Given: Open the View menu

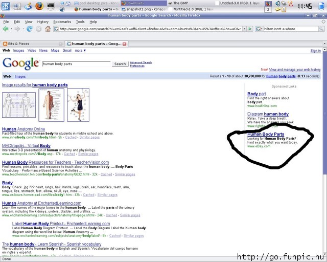Looking at the screenshot, I should click(x=29, y=21).
